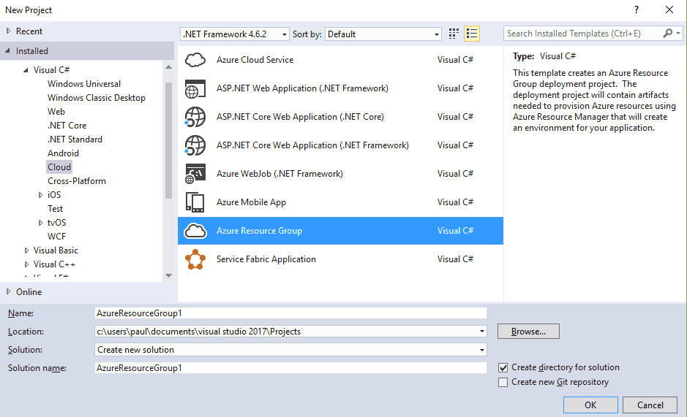Click the Azure WebJob console icon
This screenshot has width=687, height=417.
pyautogui.click(x=195, y=174)
